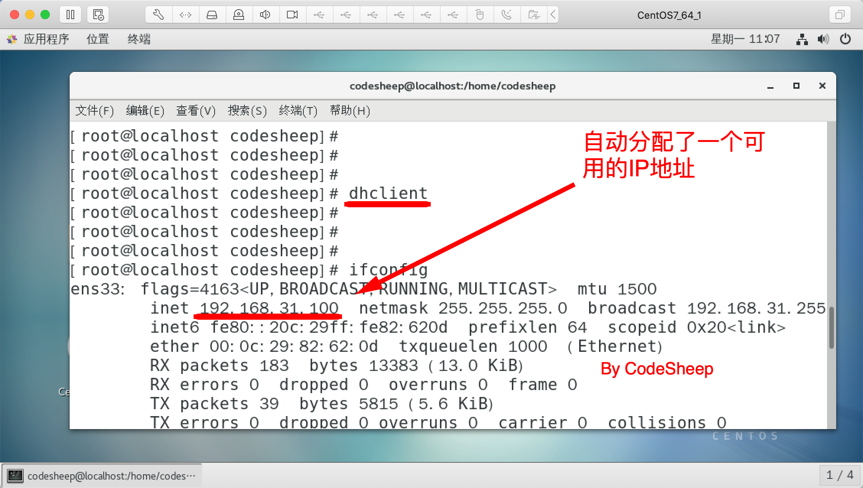Toggle the CentOS network status icon

(802, 39)
